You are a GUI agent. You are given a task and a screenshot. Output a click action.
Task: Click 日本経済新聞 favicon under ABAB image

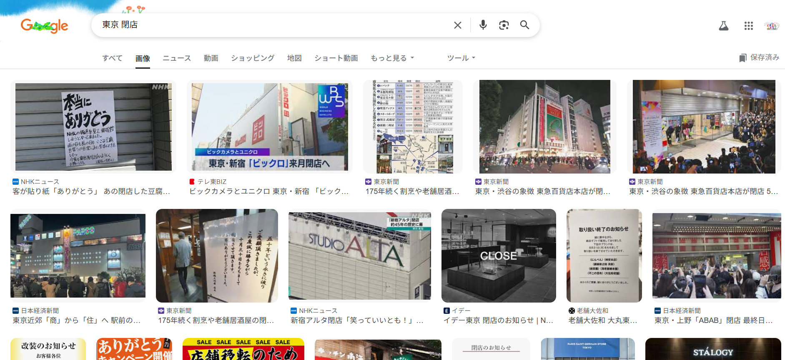pyautogui.click(x=657, y=311)
